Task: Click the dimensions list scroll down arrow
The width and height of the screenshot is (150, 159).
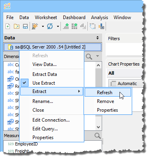Action: [98, 127]
